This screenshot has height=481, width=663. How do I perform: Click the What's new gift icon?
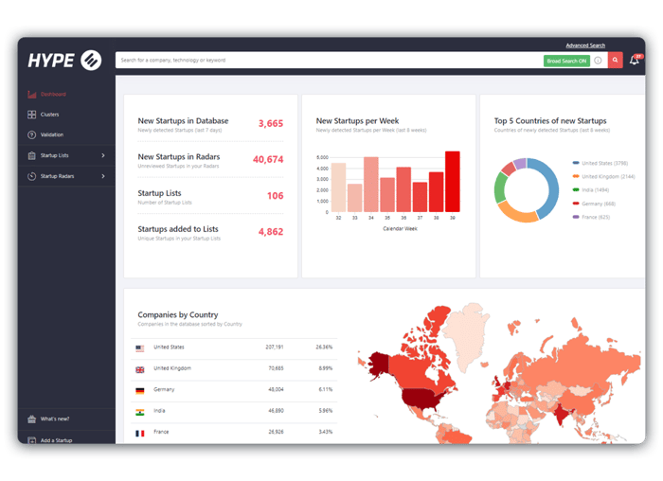click(31, 419)
